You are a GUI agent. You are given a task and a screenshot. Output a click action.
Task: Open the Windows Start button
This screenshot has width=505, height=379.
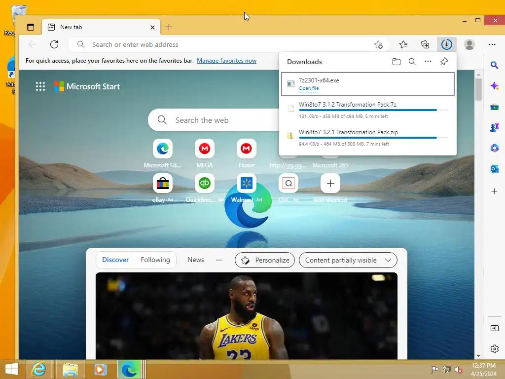point(12,369)
